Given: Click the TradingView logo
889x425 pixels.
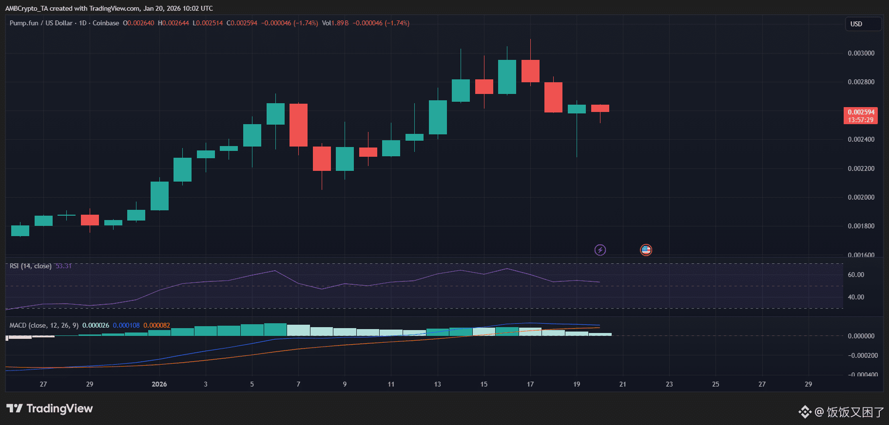Looking at the screenshot, I should point(50,408).
